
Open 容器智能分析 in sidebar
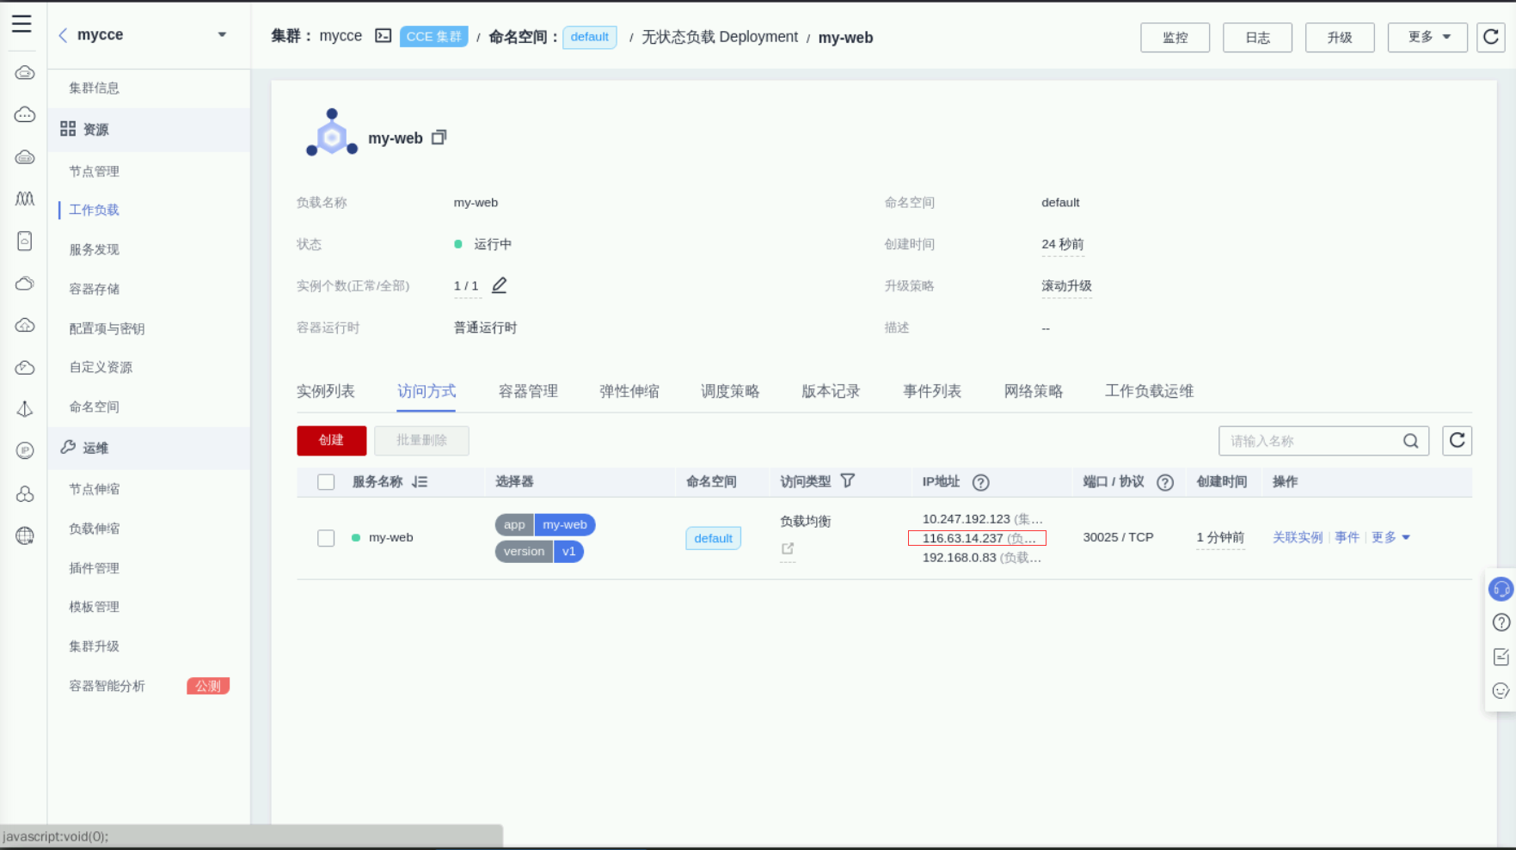pos(107,686)
